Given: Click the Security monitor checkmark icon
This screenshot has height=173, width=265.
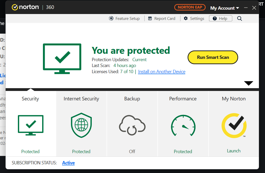Looking at the screenshot, I should pyautogui.click(x=30, y=125).
